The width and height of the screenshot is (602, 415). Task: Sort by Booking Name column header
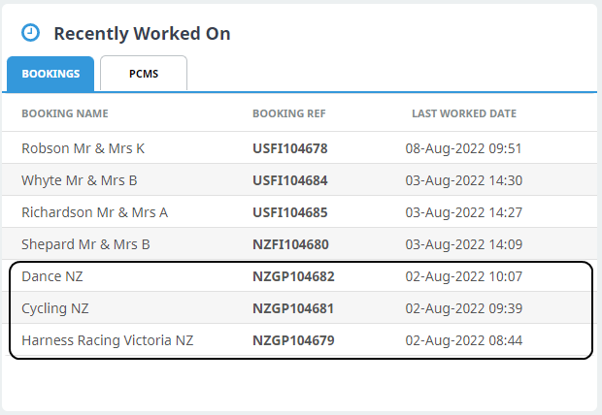point(65,113)
